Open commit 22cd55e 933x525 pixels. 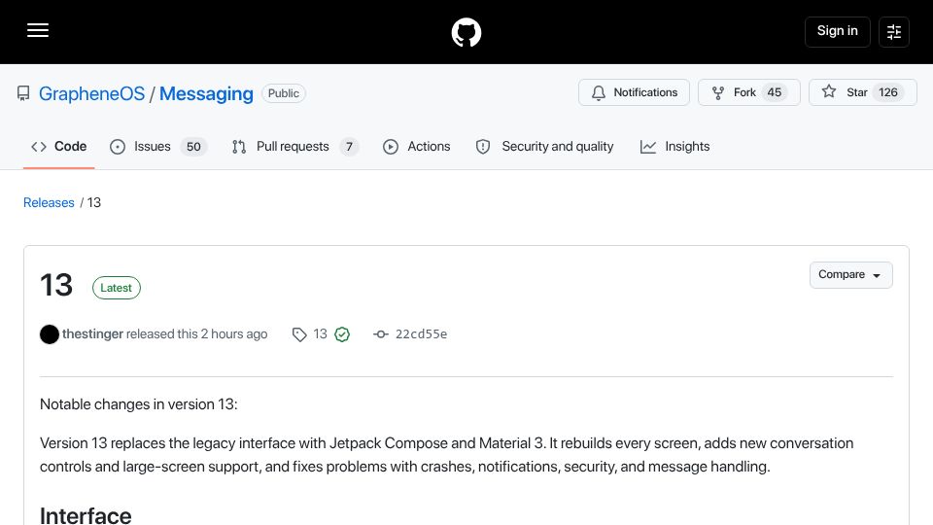421,333
